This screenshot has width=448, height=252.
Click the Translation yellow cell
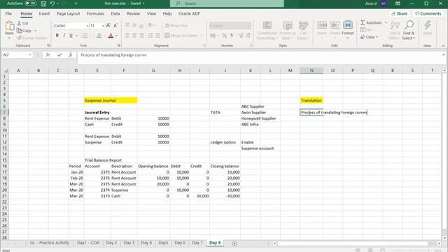point(311,100)
